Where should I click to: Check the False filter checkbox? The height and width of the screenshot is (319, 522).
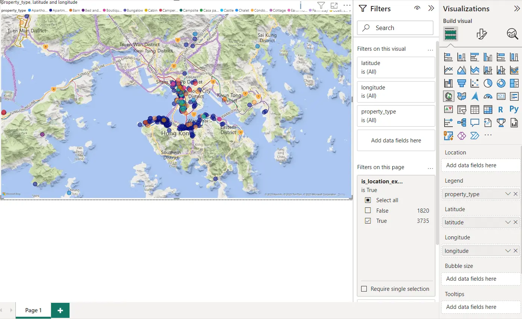coord(368,211)
